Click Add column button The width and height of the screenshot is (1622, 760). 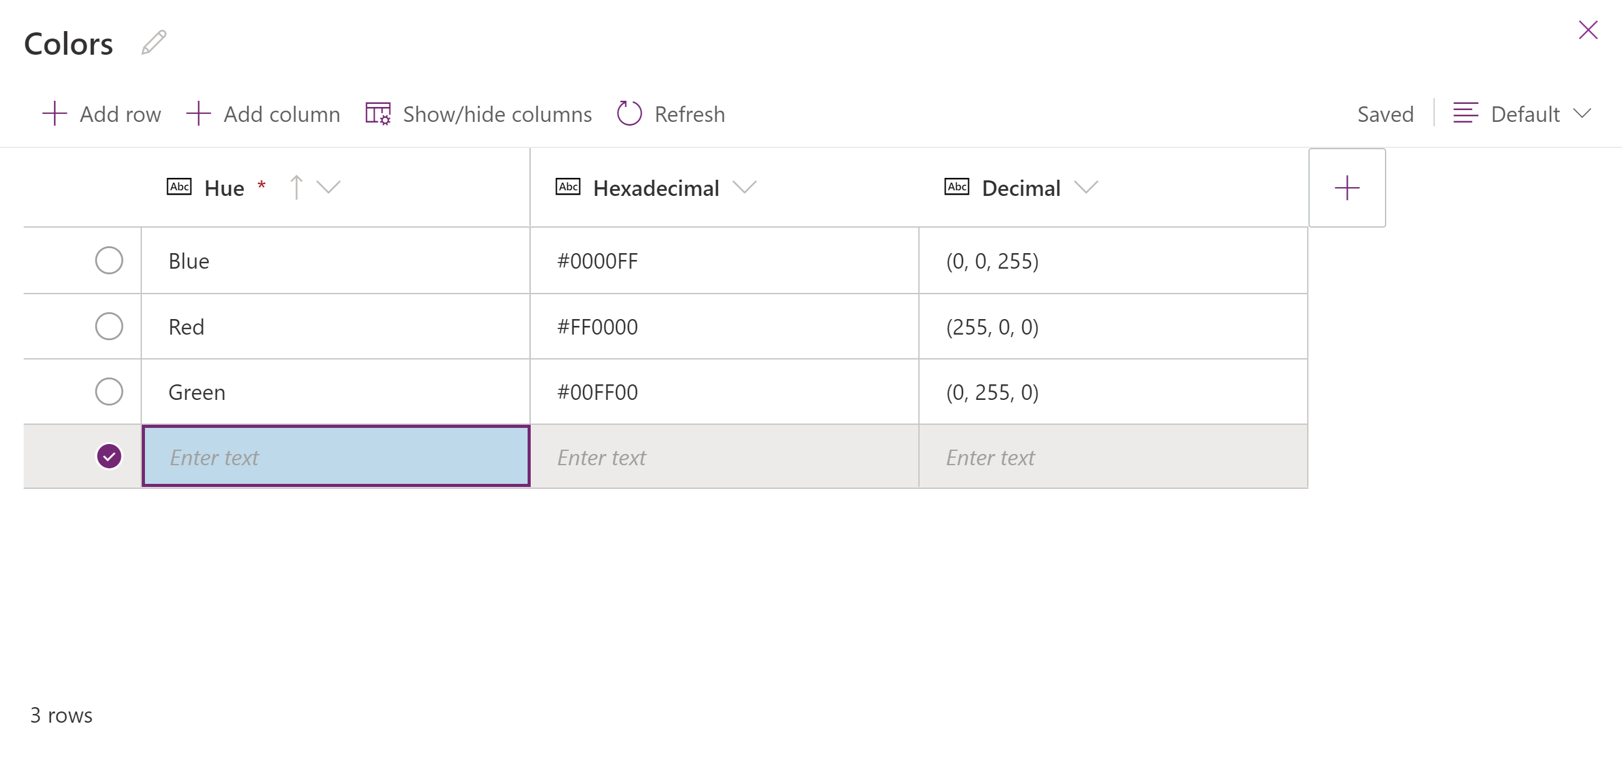(264, 114)
